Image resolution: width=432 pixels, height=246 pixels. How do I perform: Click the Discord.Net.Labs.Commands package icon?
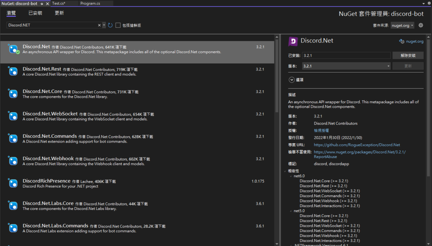[13, 228]
